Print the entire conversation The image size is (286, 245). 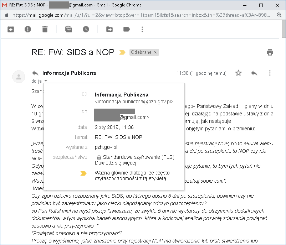point(270,52)
